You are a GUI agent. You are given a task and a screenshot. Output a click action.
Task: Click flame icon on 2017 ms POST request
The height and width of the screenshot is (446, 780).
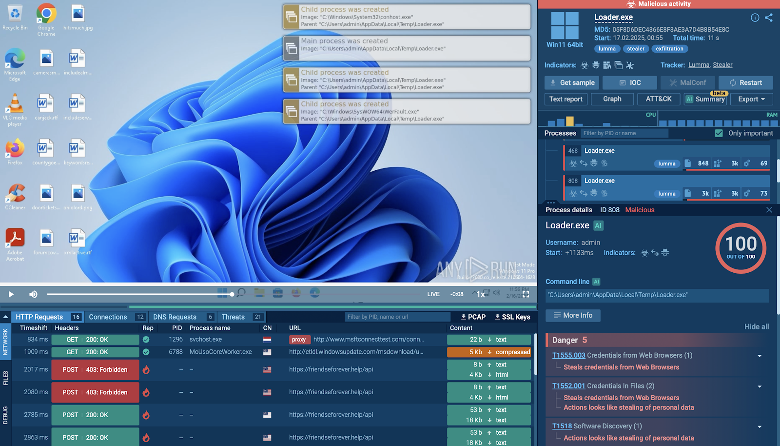(x=146, y=369)
